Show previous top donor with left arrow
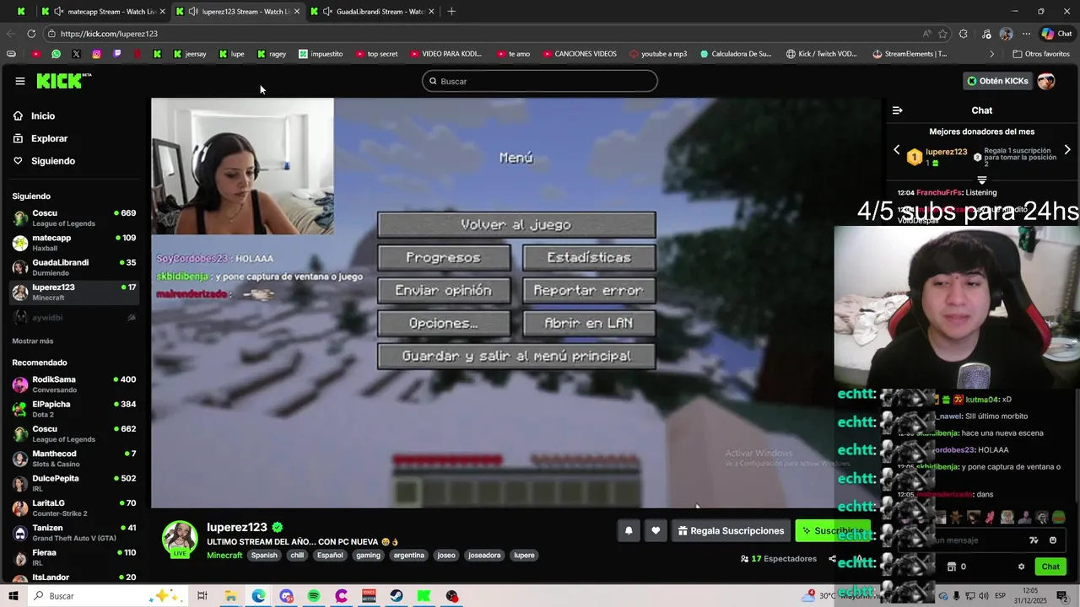This screenshot has height=607, width=1080. 897,150
